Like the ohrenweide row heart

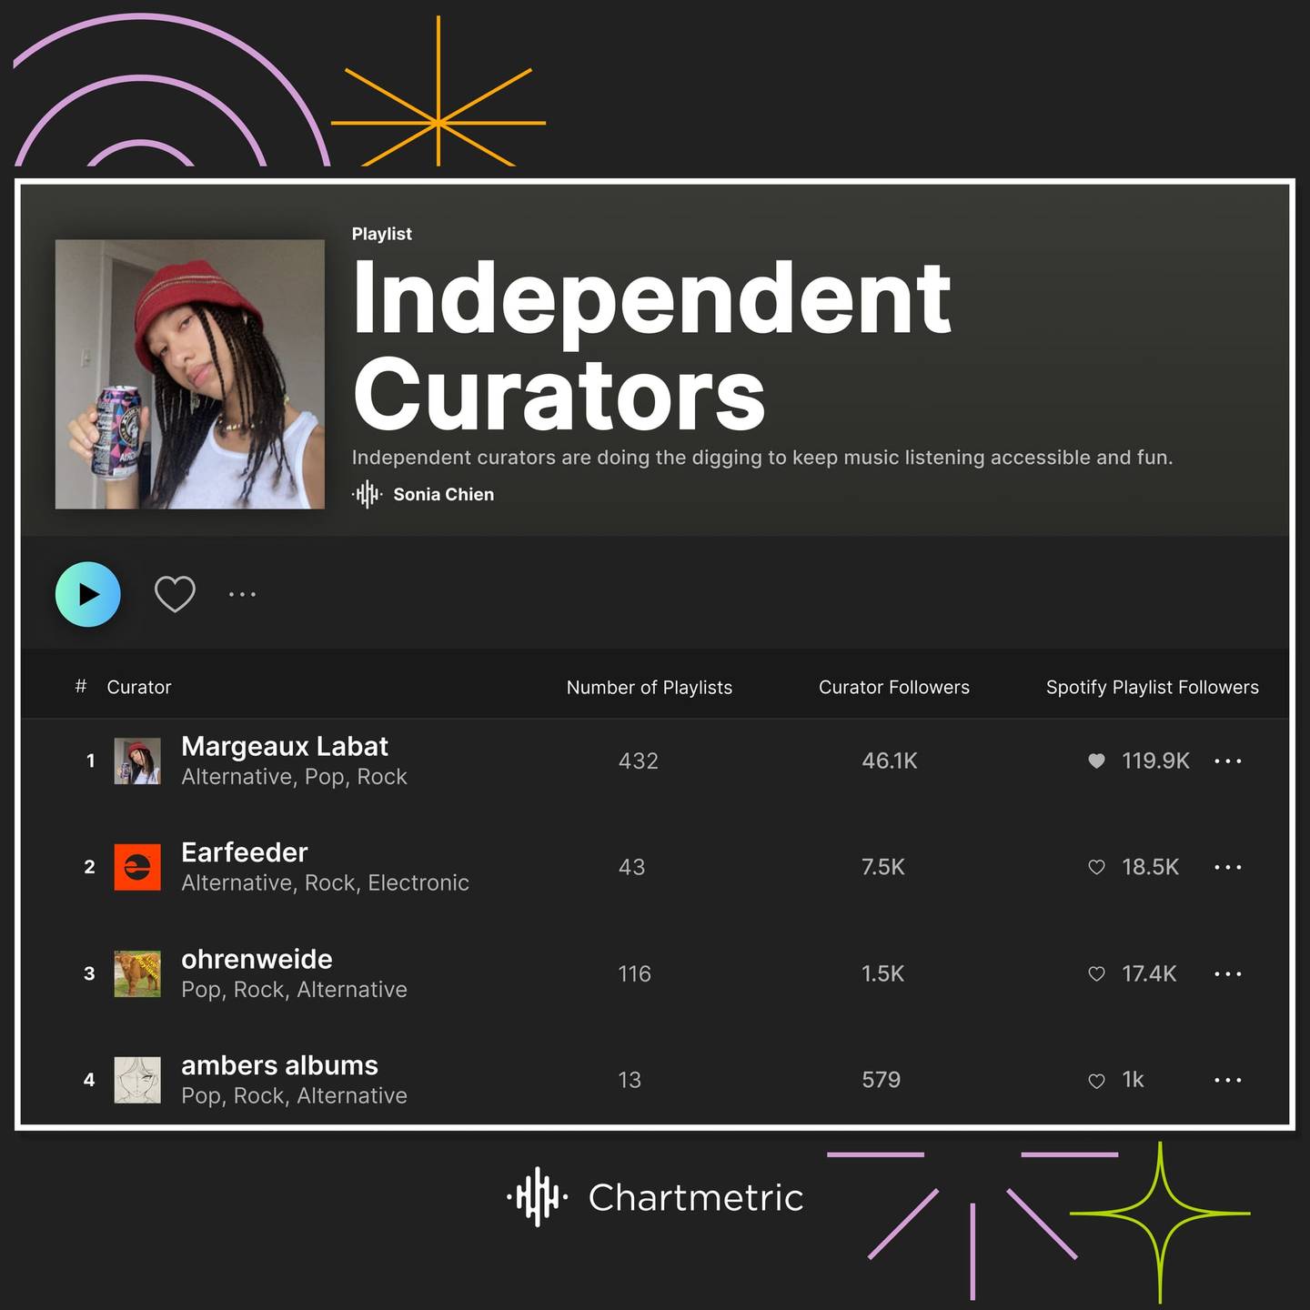click(x=1097, y=973)
